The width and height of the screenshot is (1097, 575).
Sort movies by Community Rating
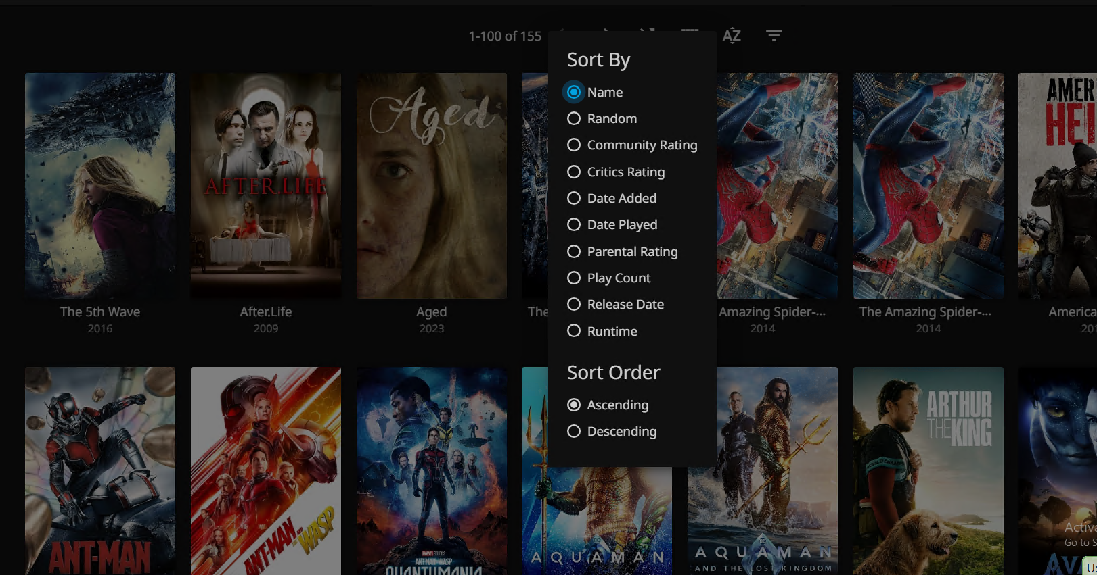pyautogui.click(x=574, y=145)
